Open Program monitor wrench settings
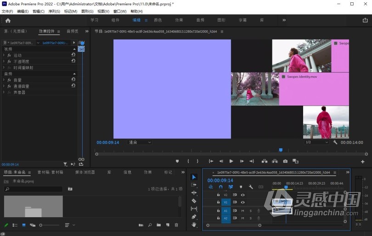 (335, 142)
